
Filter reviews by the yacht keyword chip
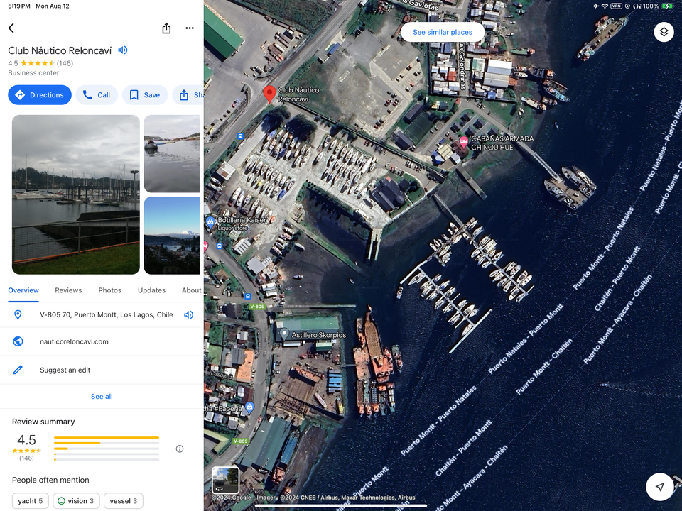point(30,500)
